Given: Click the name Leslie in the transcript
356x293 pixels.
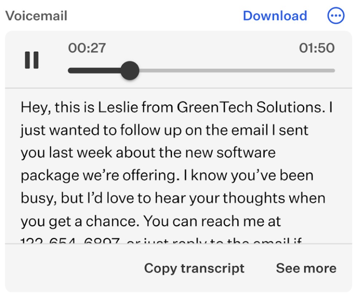Looking at the screenshot, I should [x=118, y=107].
